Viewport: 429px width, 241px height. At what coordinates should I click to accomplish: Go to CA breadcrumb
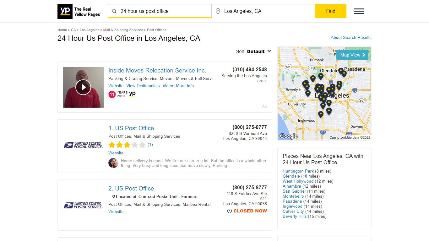(73, 30)
